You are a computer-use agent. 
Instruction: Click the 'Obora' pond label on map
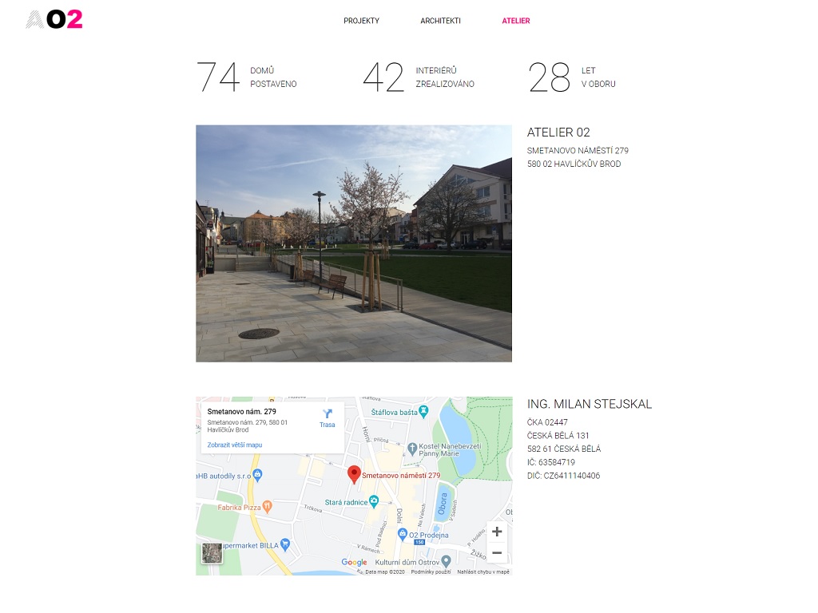coord(443,504)
